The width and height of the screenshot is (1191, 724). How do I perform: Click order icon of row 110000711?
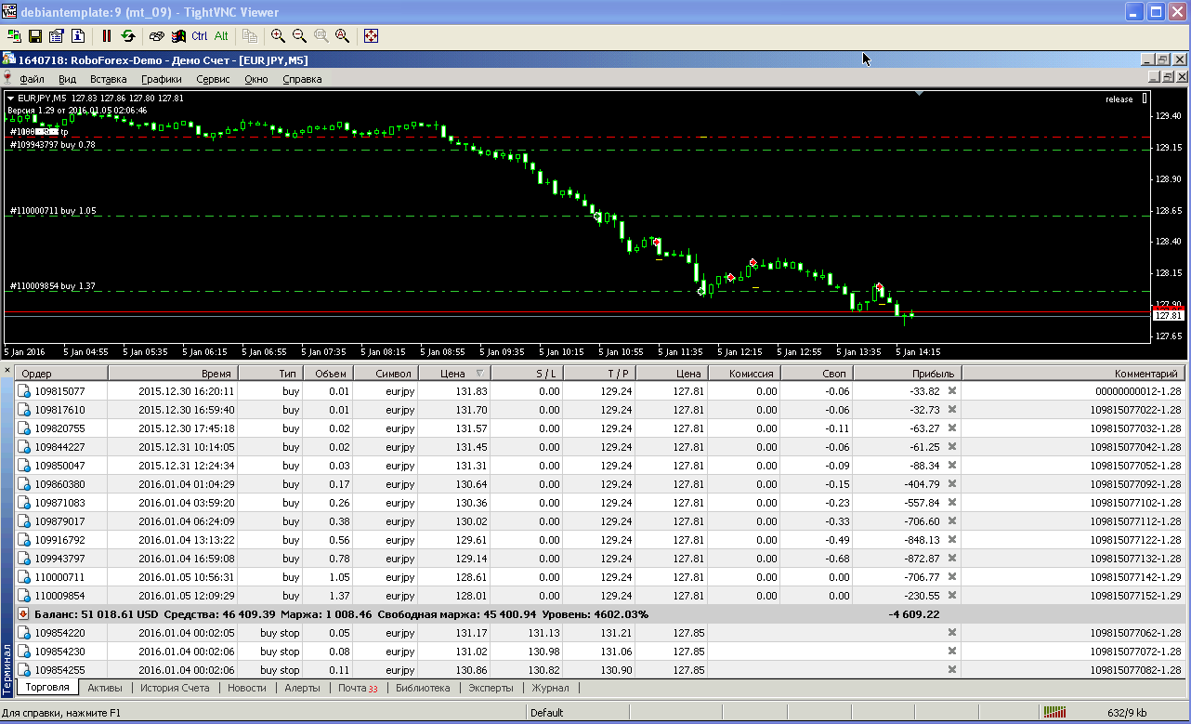coord(25,577)
